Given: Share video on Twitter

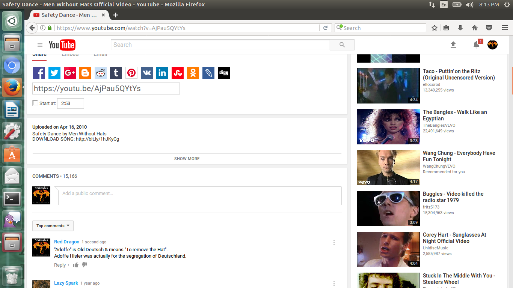Looking at the screenshot, I should [54, 73].
